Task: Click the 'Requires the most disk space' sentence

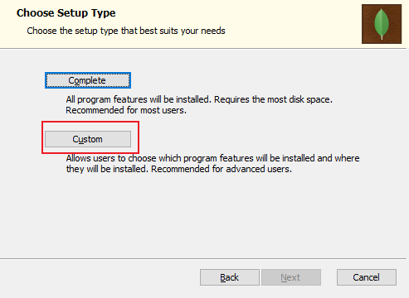Action: [x=273, y=99]
